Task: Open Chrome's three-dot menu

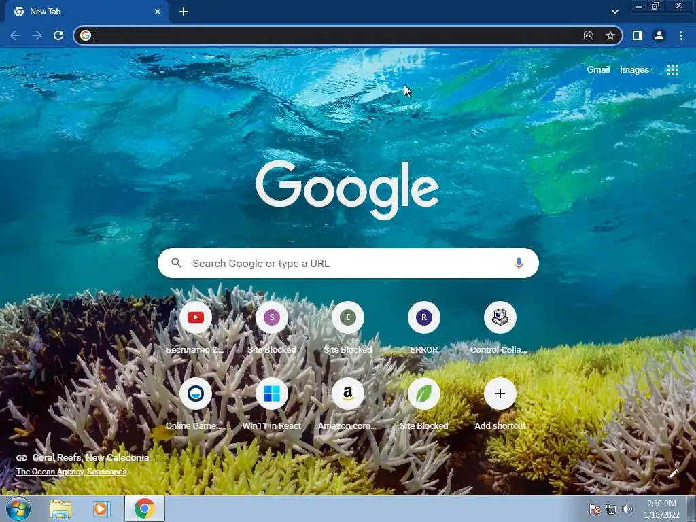Action: [681, 35]
